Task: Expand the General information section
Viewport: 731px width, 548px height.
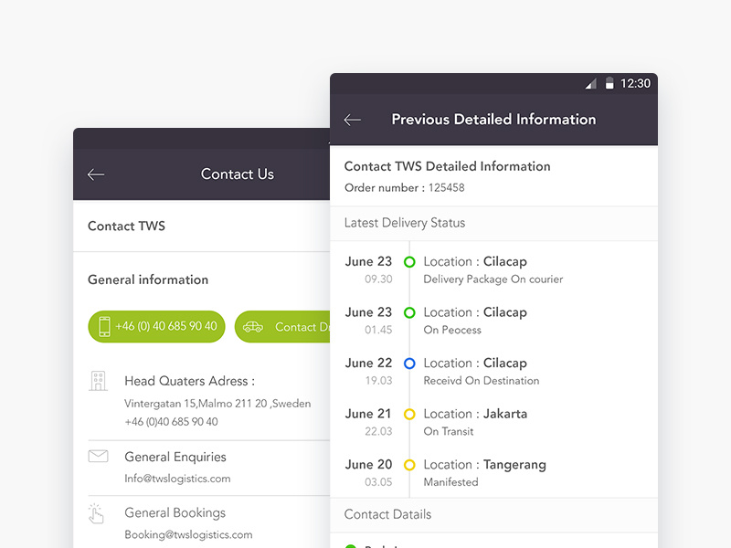Action: [147, 279]
